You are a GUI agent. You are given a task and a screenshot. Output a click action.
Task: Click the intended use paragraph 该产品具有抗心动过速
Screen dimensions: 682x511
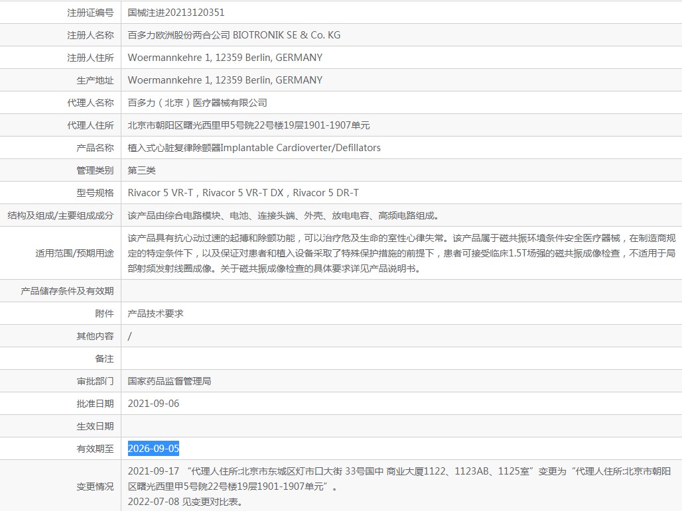[x=401, y=253]
